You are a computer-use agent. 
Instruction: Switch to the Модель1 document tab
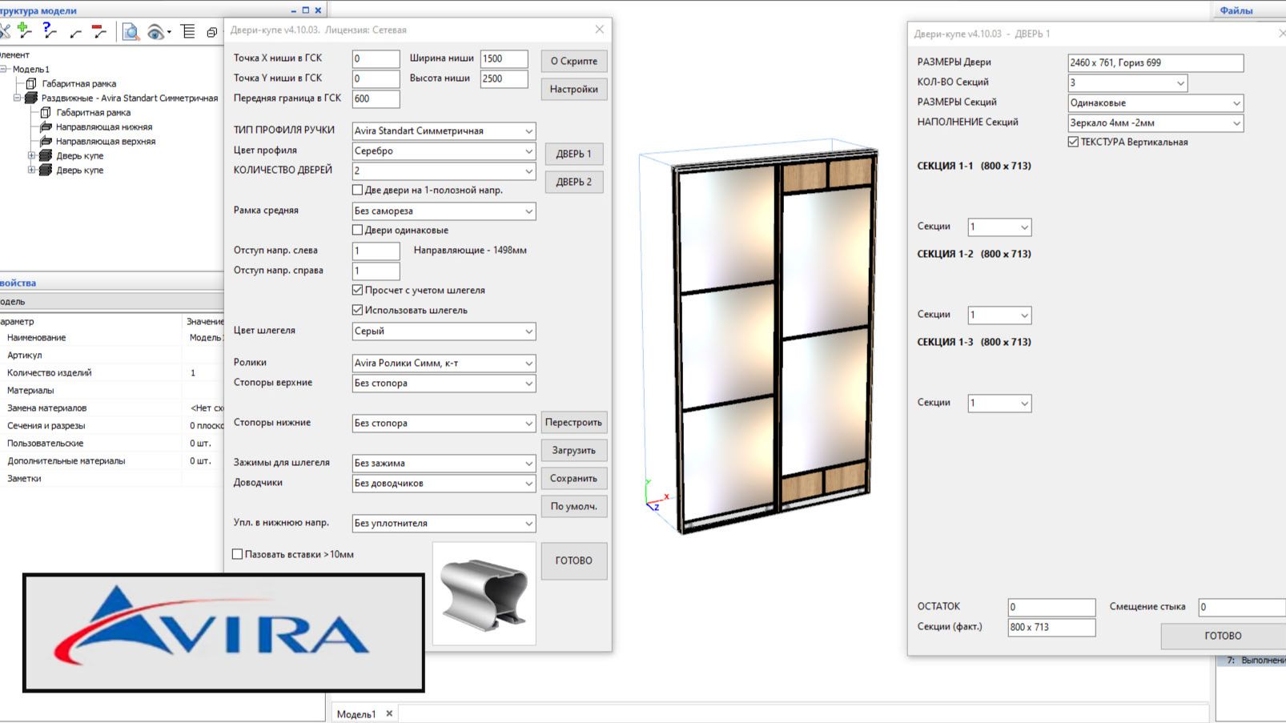click(x=356, y=713)
